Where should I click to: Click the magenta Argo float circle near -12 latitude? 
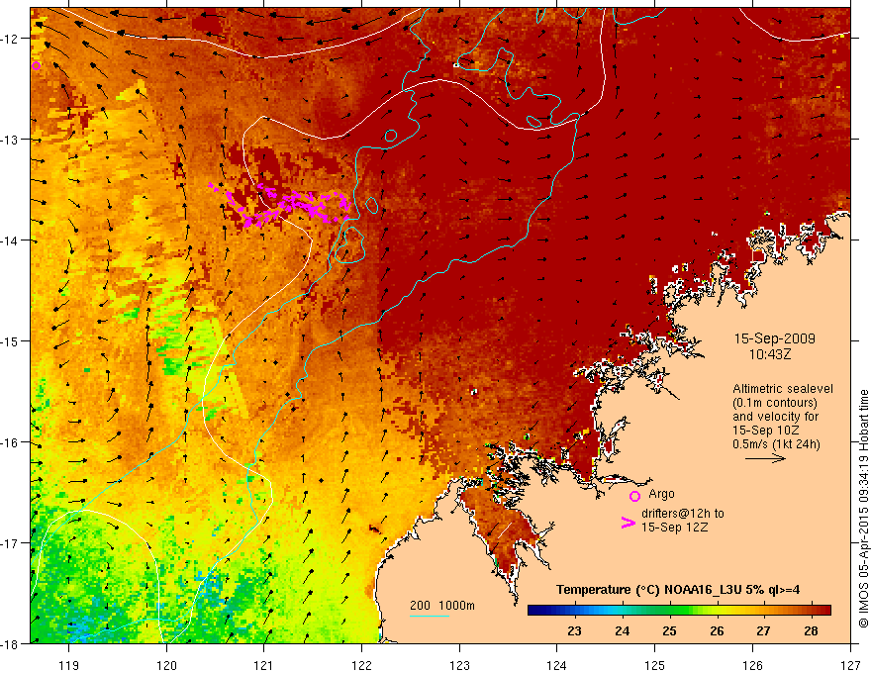coord(36,65)
